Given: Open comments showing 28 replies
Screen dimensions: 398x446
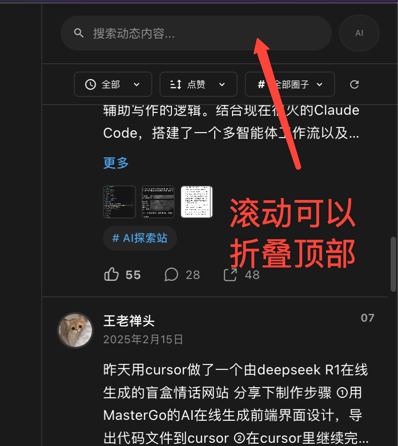Looking at the screenshot, I should [171, 274].
